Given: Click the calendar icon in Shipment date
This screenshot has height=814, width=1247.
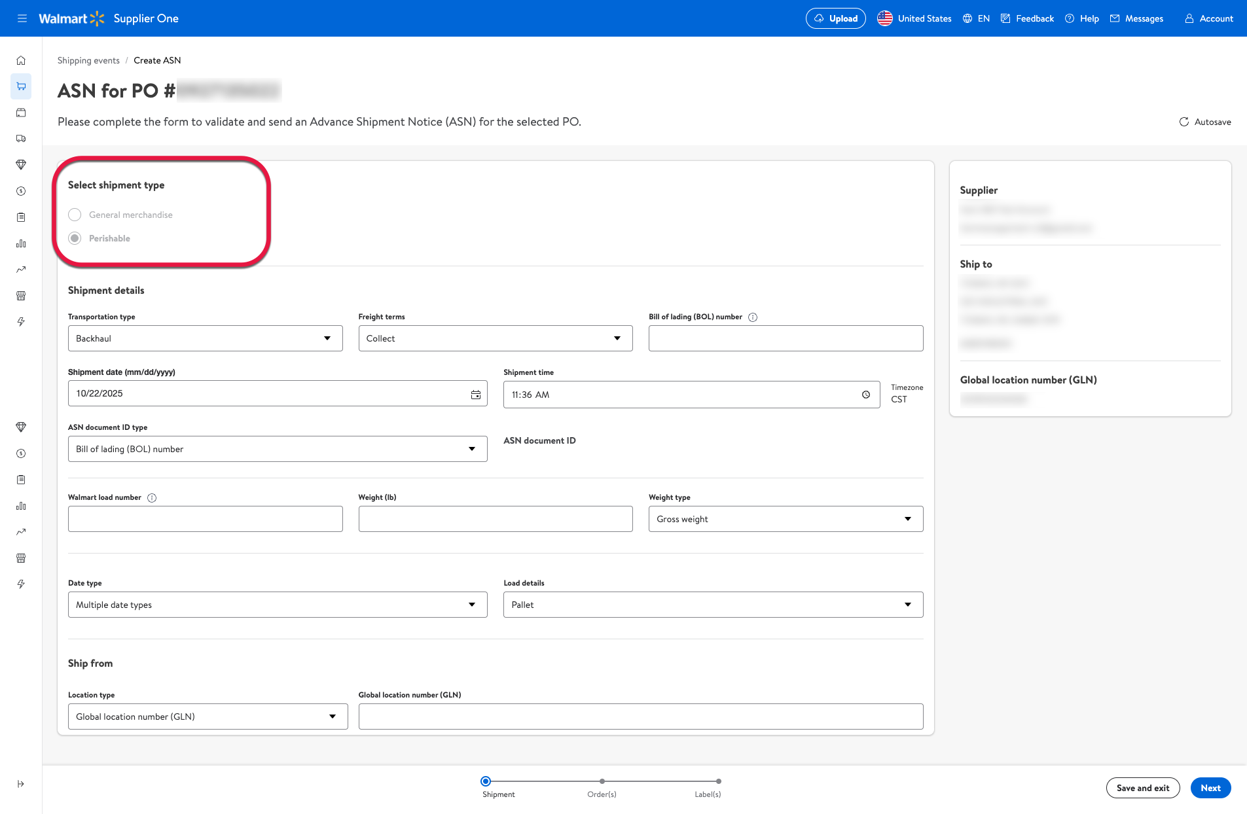Looking at the screenshot, I should [x=475, y=394].
